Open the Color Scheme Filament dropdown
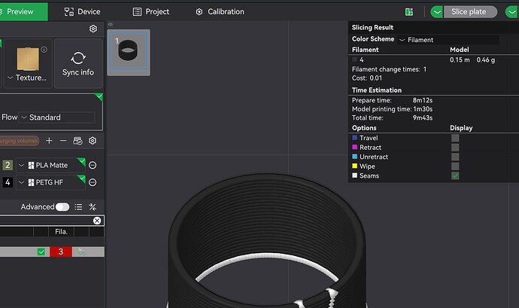 click(448, 40)
